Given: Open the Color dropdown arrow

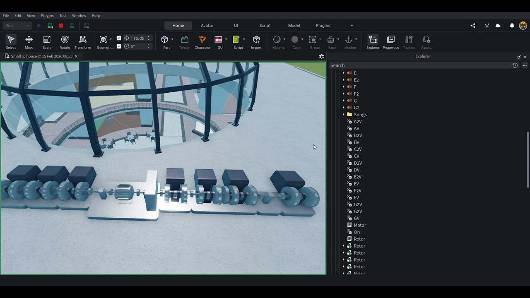Looking at the screenshot, I should click(x=302, y=39).
